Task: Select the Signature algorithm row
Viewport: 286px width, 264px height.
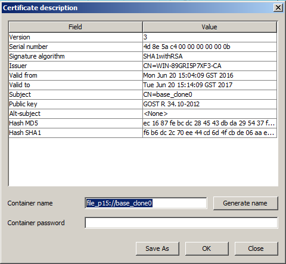Action: tap(142, 56)
